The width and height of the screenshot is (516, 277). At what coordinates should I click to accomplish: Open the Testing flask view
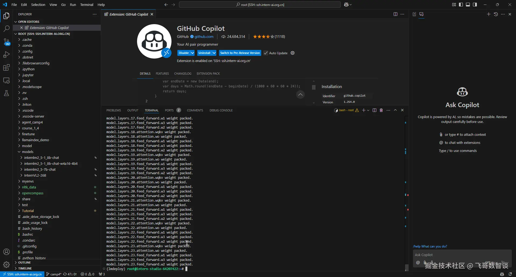click(x=6, y=93)
